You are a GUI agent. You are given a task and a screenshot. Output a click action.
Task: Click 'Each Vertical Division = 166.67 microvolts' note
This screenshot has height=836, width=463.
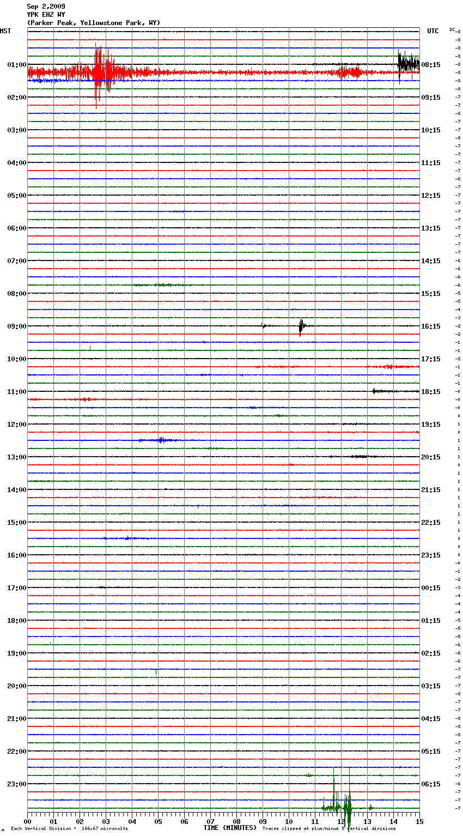pyautogui.click(x=69, y=829)
